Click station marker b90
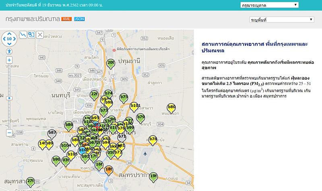This screenshot has width=322, height=191. [x=56, y=161]
